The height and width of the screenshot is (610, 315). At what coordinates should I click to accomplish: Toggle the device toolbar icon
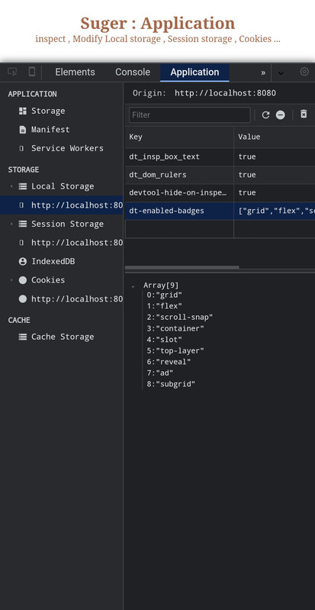32,72
